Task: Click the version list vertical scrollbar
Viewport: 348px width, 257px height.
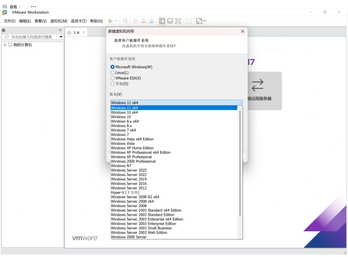Action: click(240, 161)
